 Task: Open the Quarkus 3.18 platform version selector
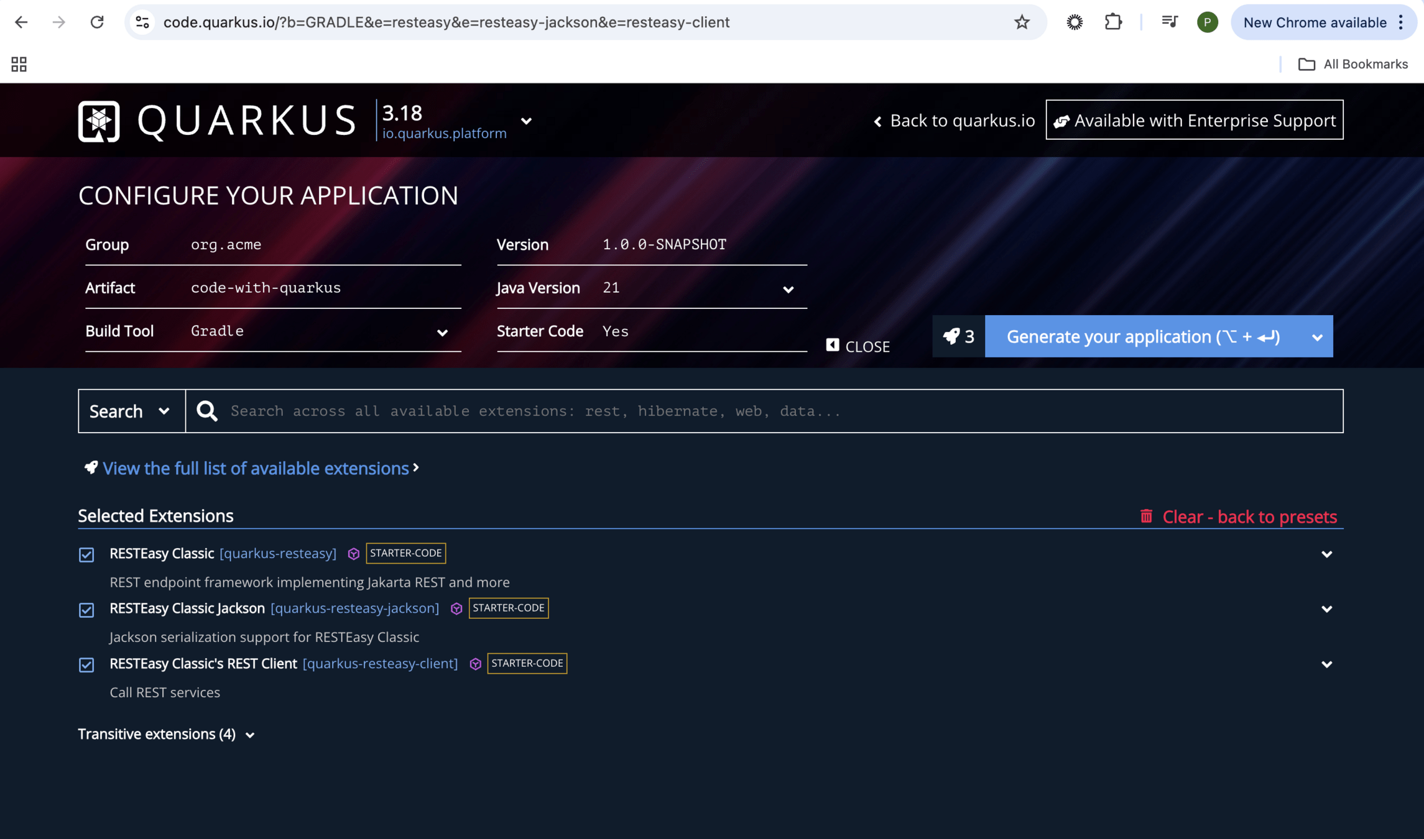point(526,121)
